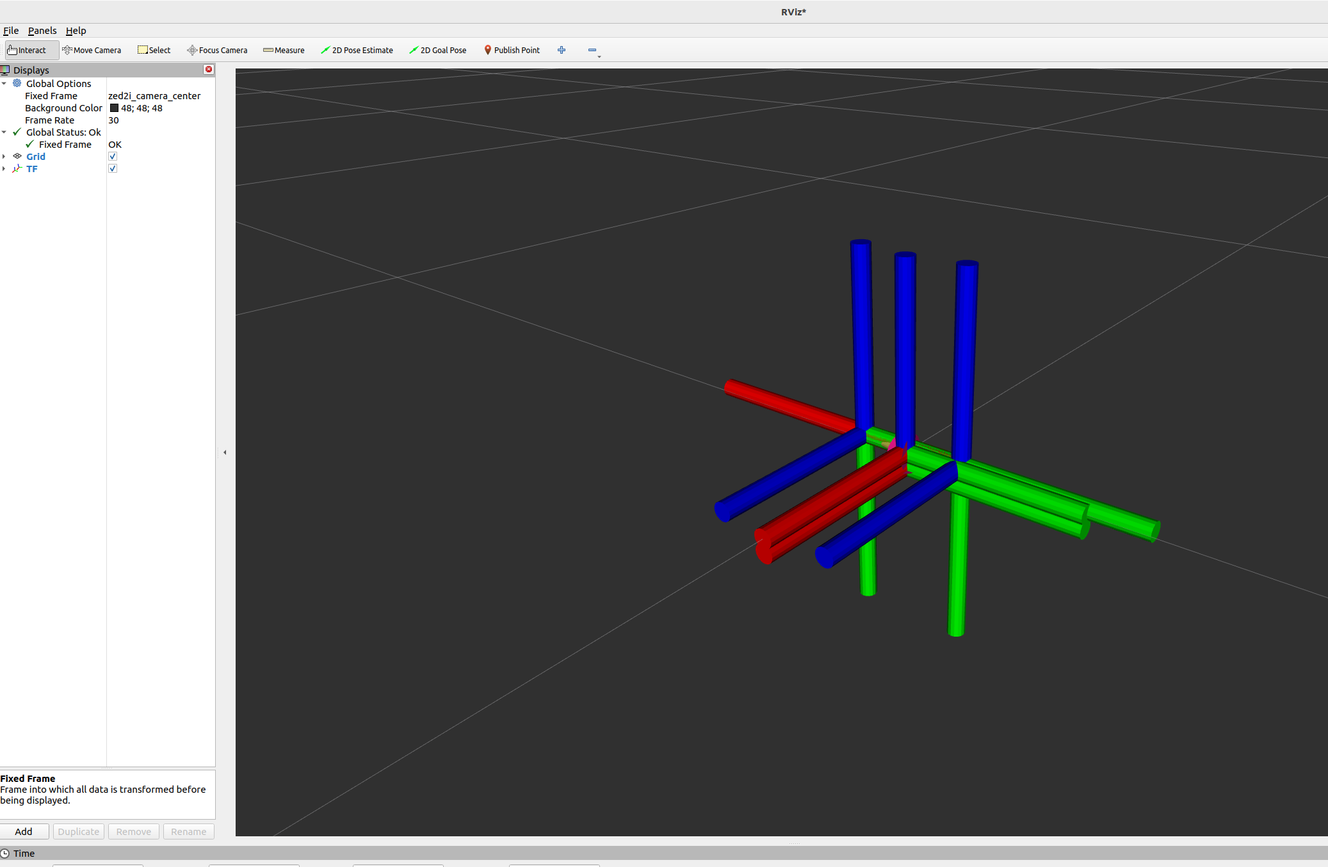Viewport: 1328px width, 867px height.
Task: Expand the Grid display properties
Action: [x=4, y=156]
